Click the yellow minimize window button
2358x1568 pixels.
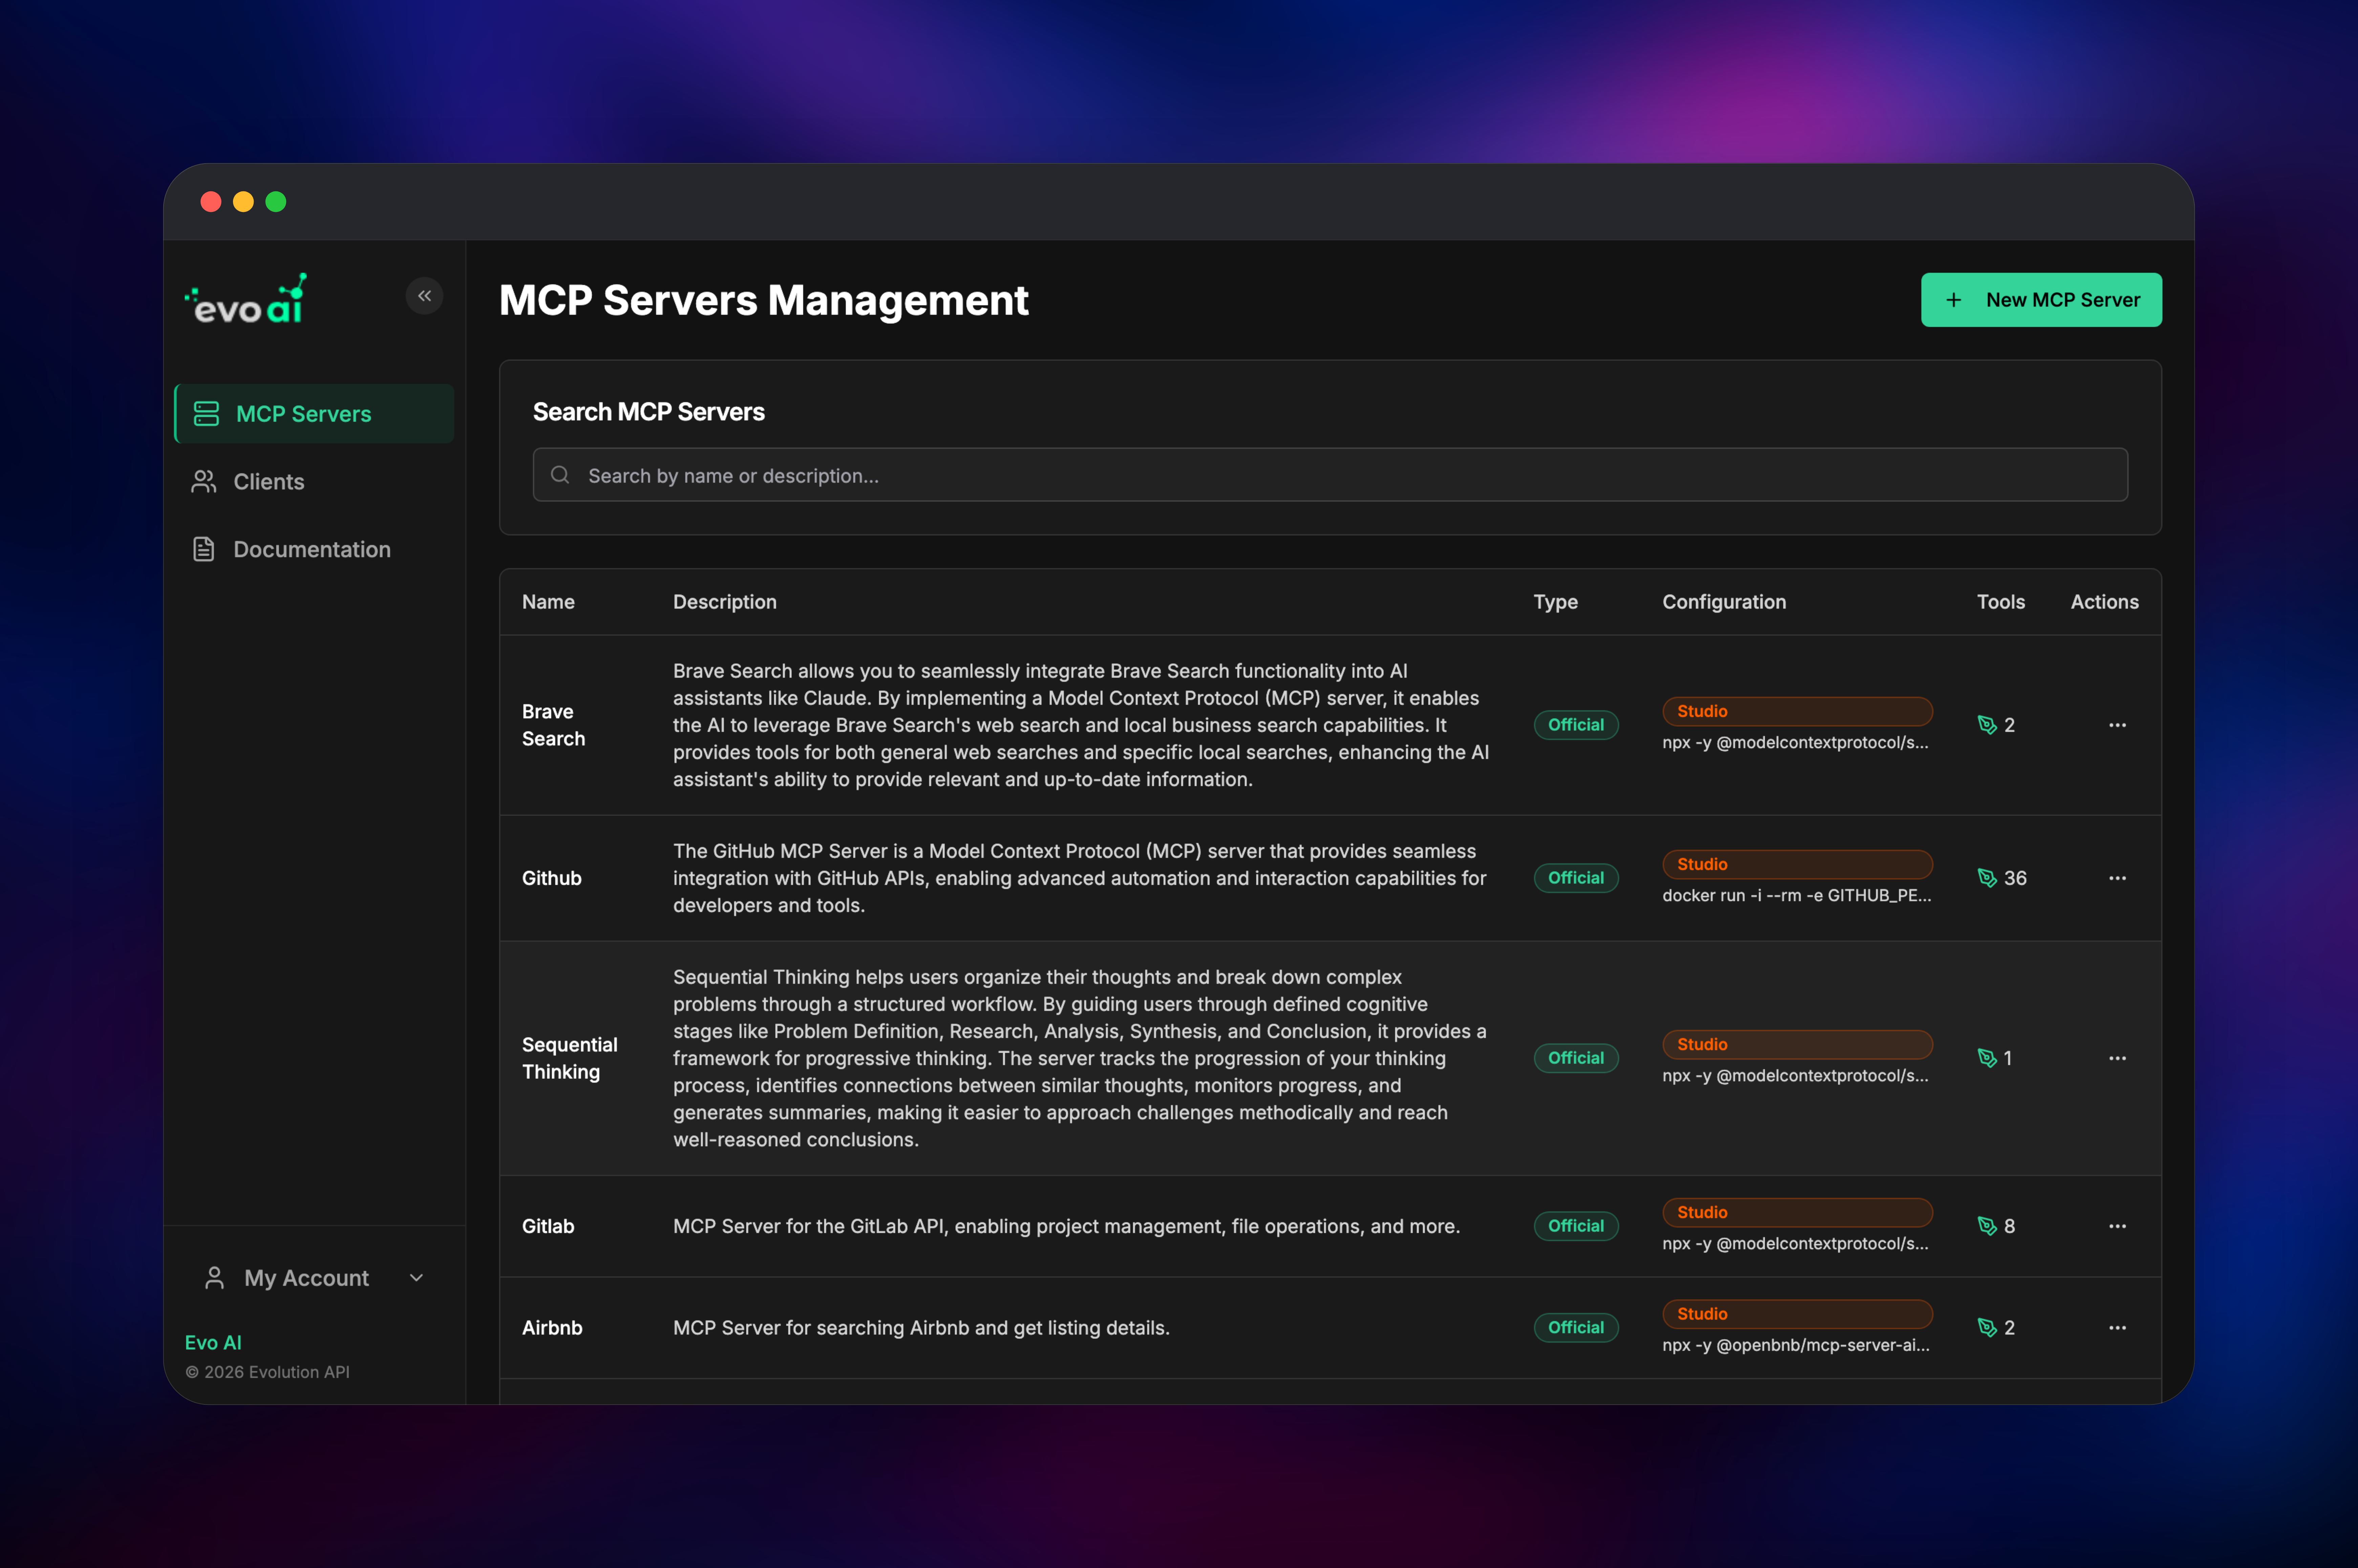click(x=243, y=202)
